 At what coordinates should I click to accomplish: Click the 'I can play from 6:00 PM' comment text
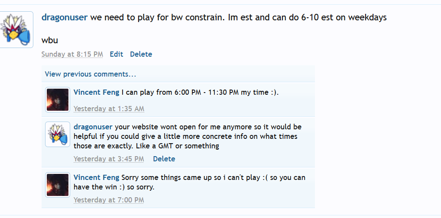point(200,93)
